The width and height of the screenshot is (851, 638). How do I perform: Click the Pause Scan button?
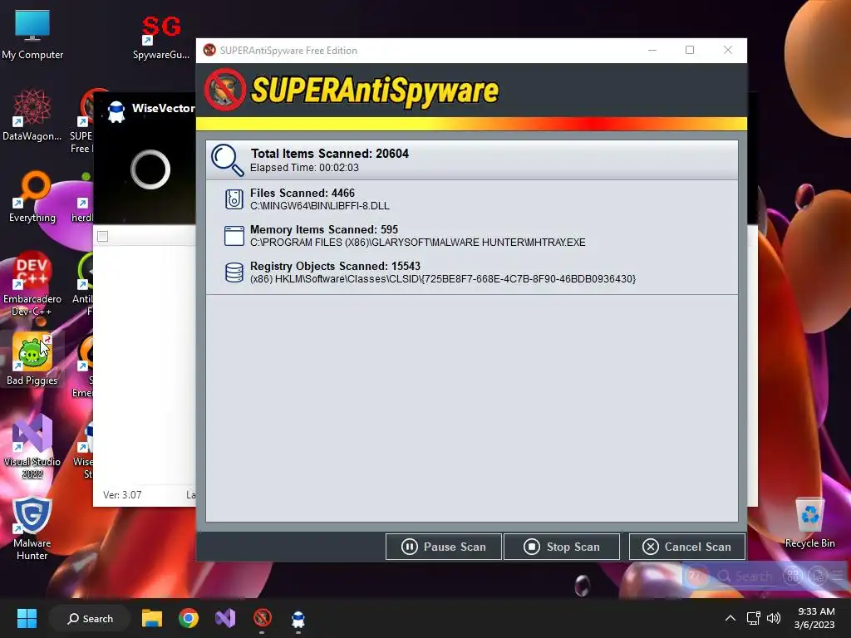point(444,547)
